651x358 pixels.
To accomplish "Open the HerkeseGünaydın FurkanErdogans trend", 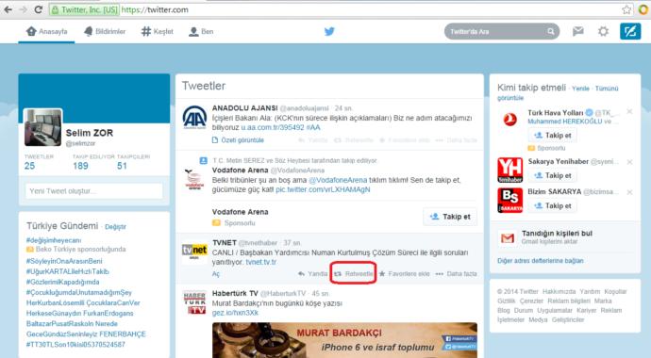I will pyautogui.click(x=79, y=313).
